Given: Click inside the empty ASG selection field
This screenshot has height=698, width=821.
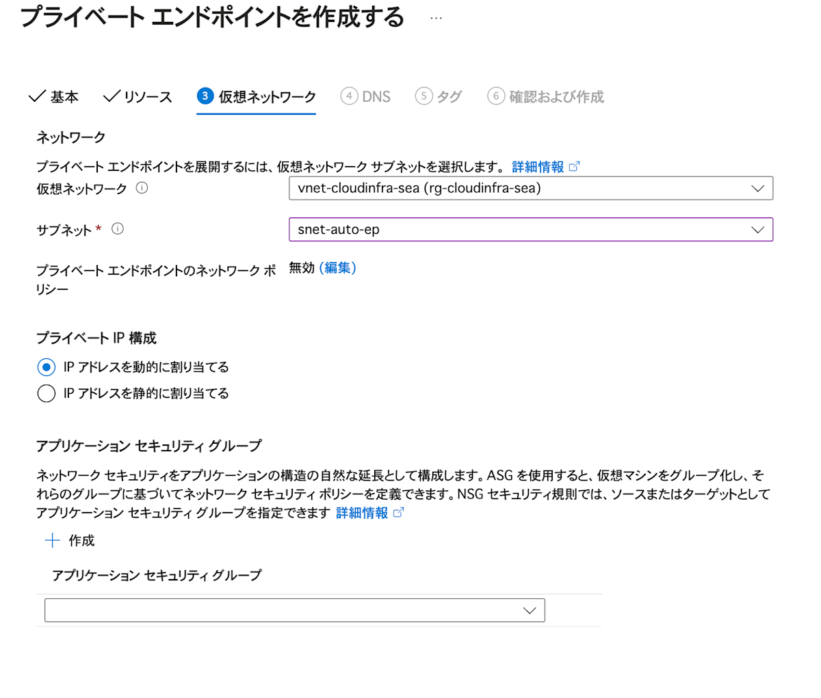Looking at the screenshot, I should point(274,610).
